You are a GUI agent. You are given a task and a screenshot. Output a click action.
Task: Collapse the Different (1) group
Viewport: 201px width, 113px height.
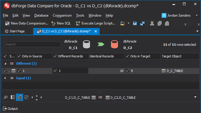pyautogui.click(x=5, y=63)
